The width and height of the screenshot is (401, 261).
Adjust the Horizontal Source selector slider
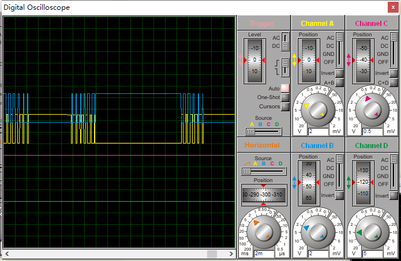pyautogui.click(x=264, y=171)
